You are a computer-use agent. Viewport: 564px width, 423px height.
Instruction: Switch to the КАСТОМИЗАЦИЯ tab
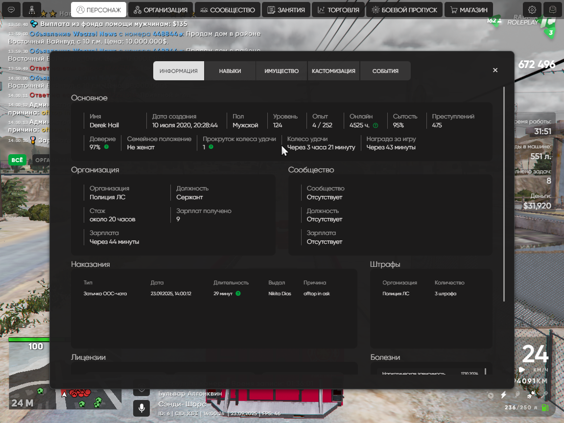pos(333,71)
